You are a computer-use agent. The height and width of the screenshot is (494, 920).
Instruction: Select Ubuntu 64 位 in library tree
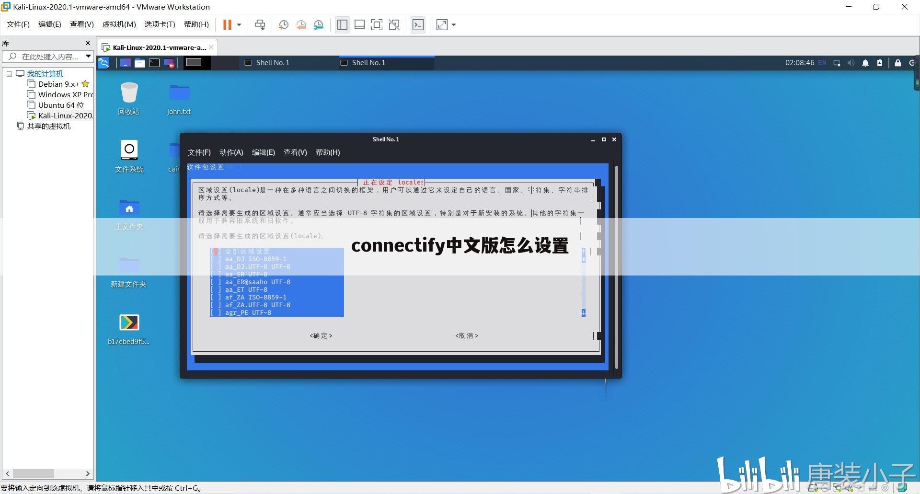pyautogui.click(x=56, y=105)
